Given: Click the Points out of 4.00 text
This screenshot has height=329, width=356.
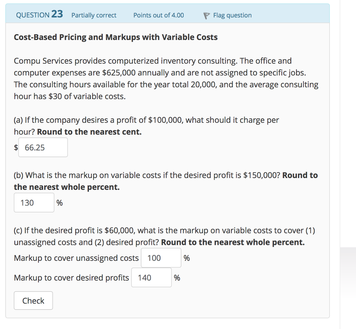Looking at the screenshot, I should coord(158,15).
